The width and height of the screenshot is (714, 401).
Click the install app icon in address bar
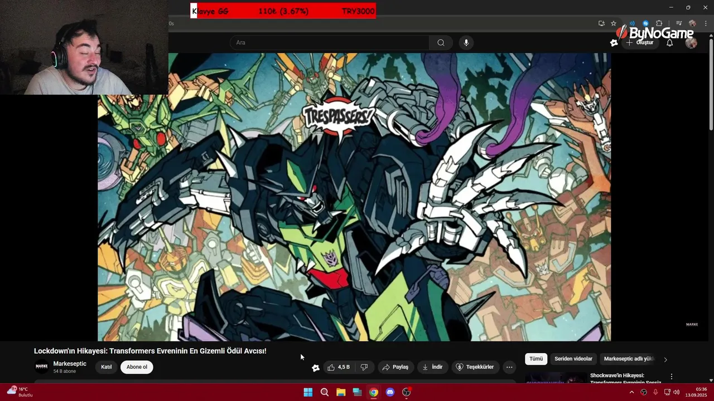tap(601, 23)
